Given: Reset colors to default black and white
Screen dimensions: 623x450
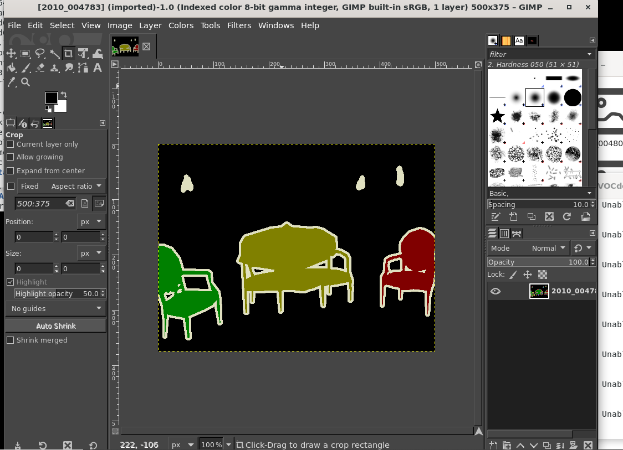Looking at the screenshot, I should (x=48, y=108).
